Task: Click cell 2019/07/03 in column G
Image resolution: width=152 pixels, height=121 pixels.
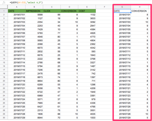Action: click(x=122, y=22)
